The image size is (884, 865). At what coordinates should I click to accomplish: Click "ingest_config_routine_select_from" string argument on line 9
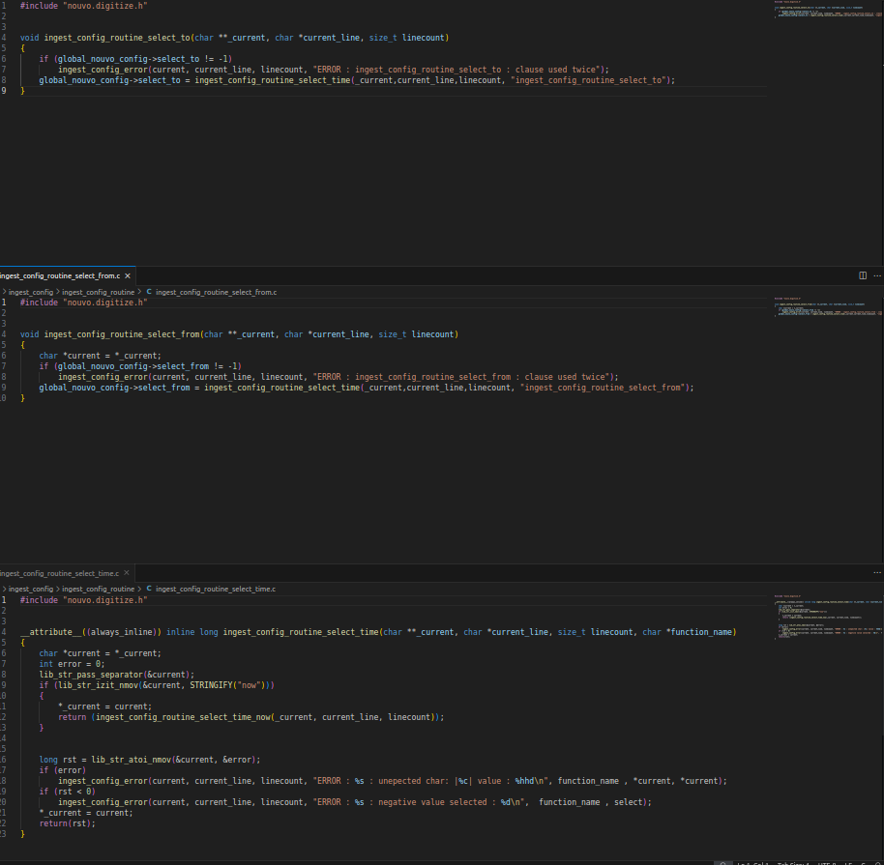tap(603, 389)
